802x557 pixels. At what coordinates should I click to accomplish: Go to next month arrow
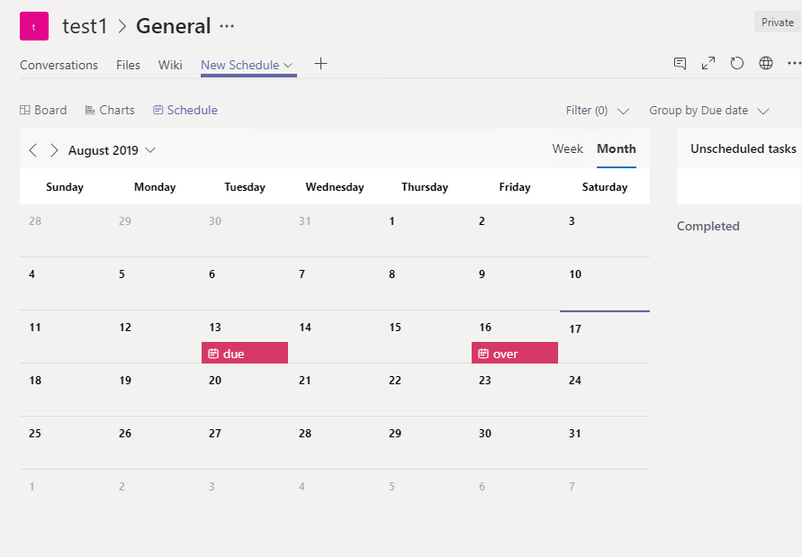coord(54,150)
